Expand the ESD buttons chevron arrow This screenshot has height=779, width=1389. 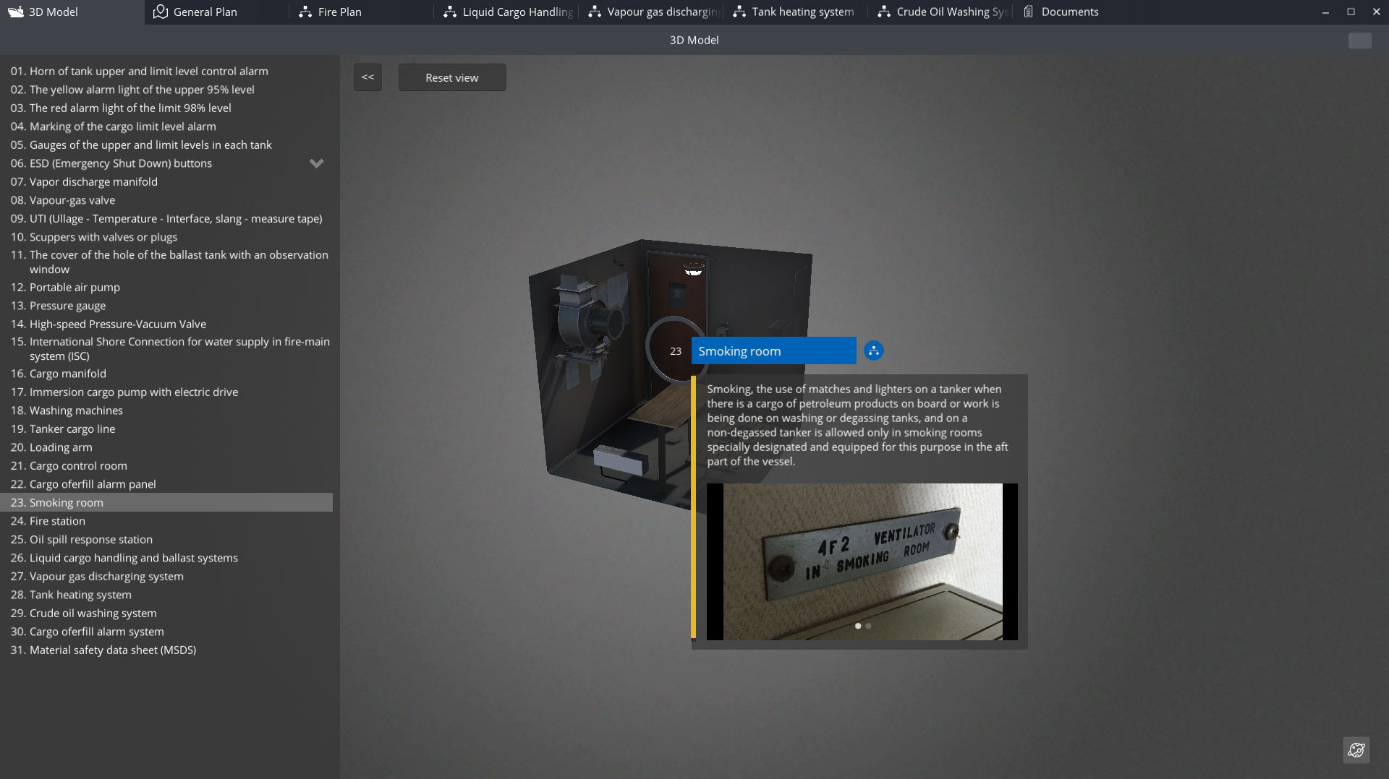coord(316,163)
